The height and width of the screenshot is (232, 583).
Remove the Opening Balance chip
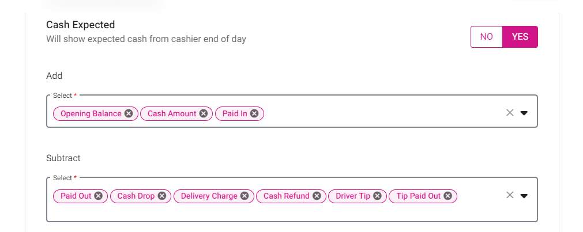coord(129,113)
